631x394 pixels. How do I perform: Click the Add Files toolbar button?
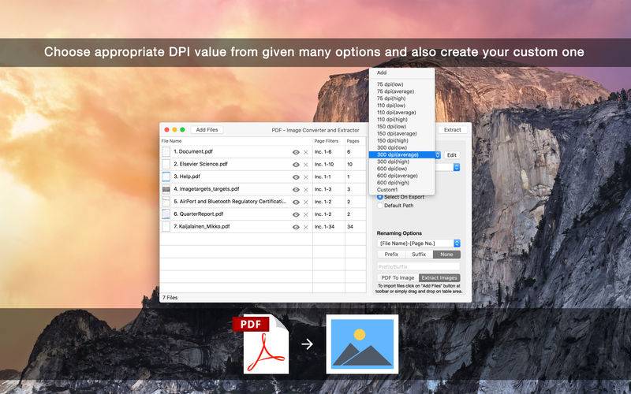[207, 130]
